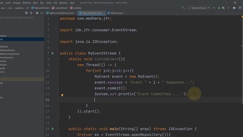Image resolution: width=243 pixels, height=137 pixels.
Task: Click the greyed-out Stop icon
Action: pyautogui.click(x=228, y=8)
